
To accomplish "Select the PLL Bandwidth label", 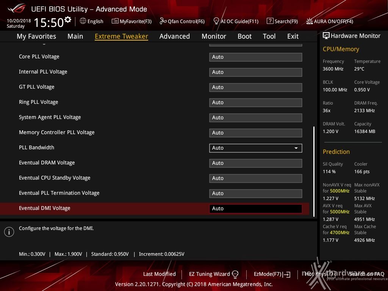I will point(36,147).
